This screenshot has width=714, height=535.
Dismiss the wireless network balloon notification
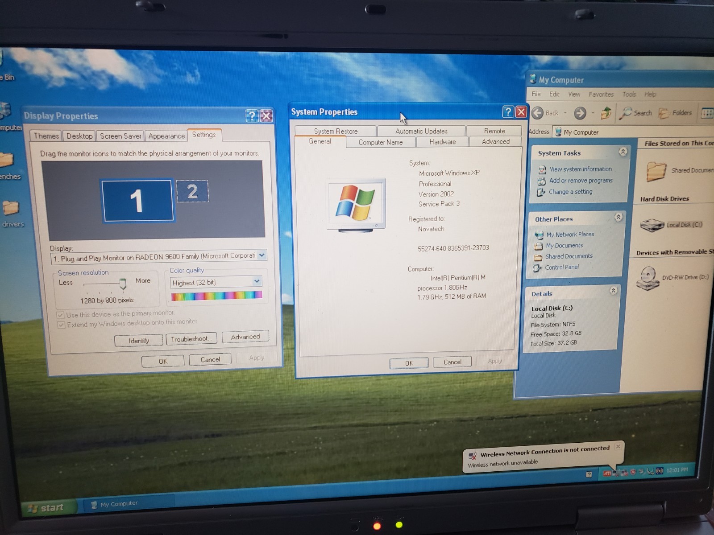point(618,446)
